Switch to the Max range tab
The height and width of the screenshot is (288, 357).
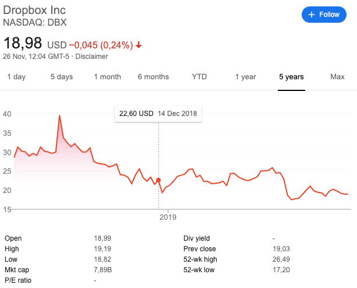337,77
